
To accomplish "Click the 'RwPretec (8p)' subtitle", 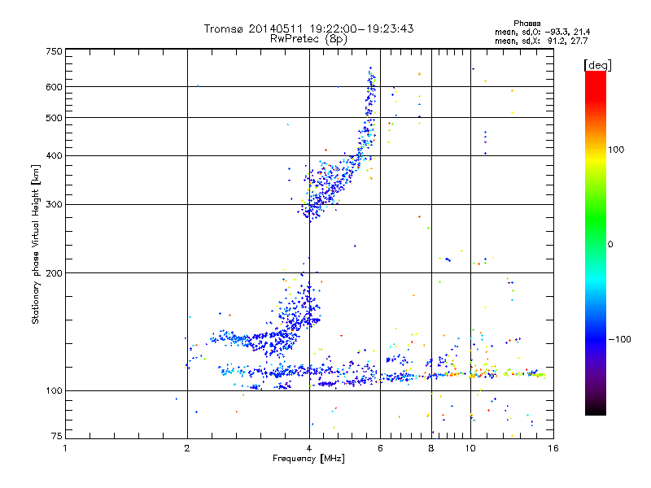I will click(308, 39).
